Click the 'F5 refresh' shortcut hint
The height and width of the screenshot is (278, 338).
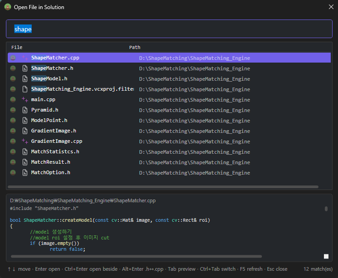pos(251,269)
